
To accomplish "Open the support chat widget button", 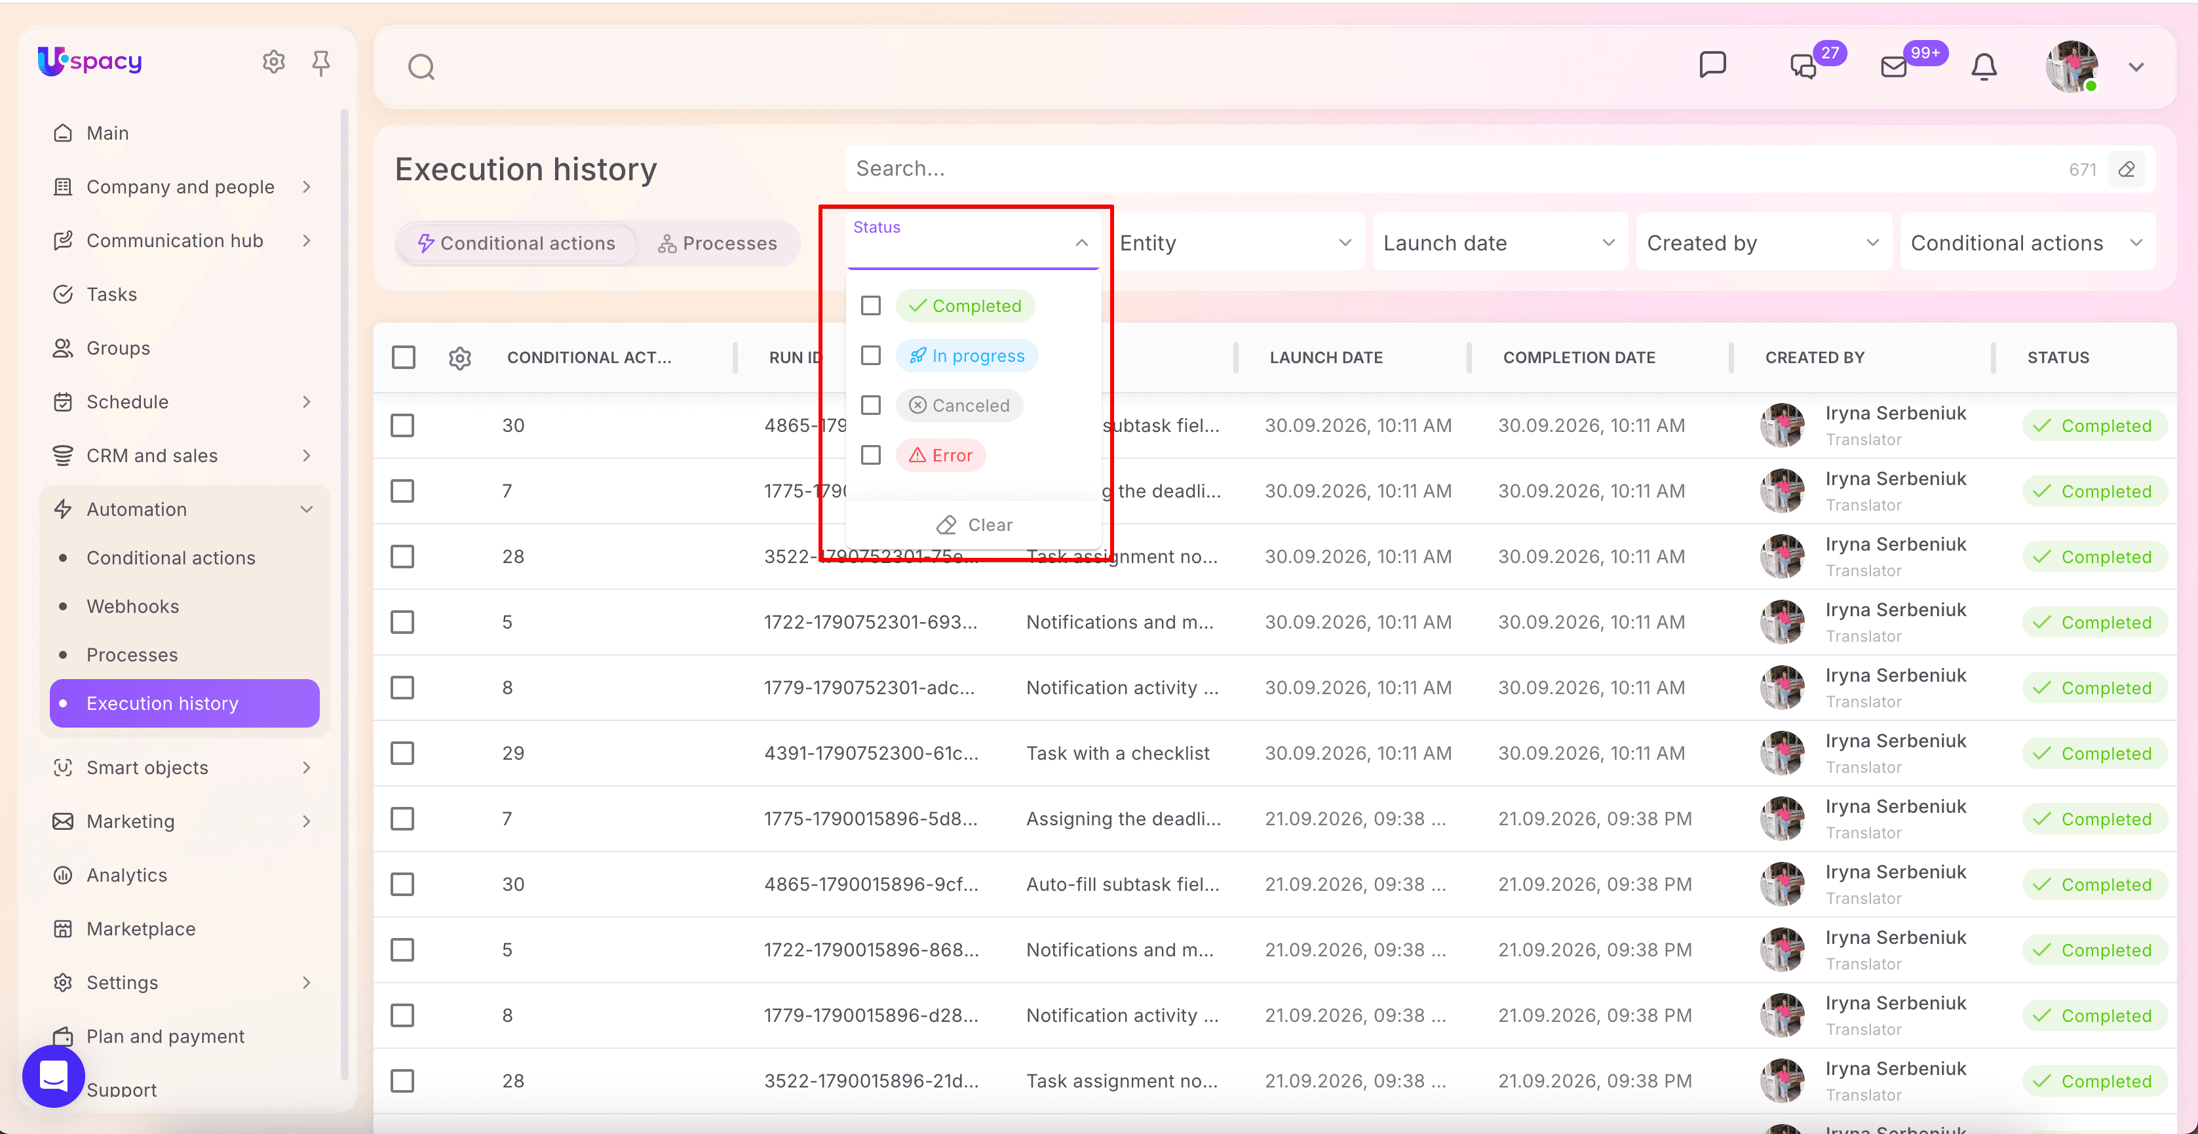I will (x=53, y=1076).
